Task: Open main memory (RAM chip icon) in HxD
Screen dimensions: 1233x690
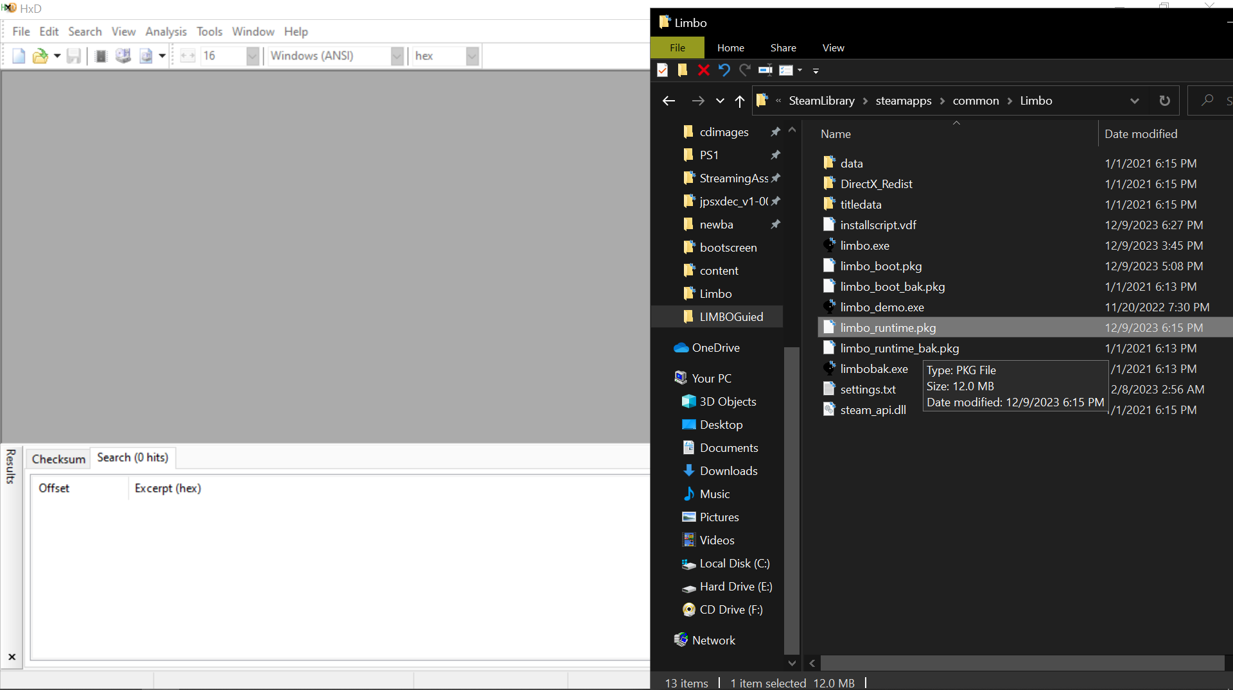Action: 101,56
